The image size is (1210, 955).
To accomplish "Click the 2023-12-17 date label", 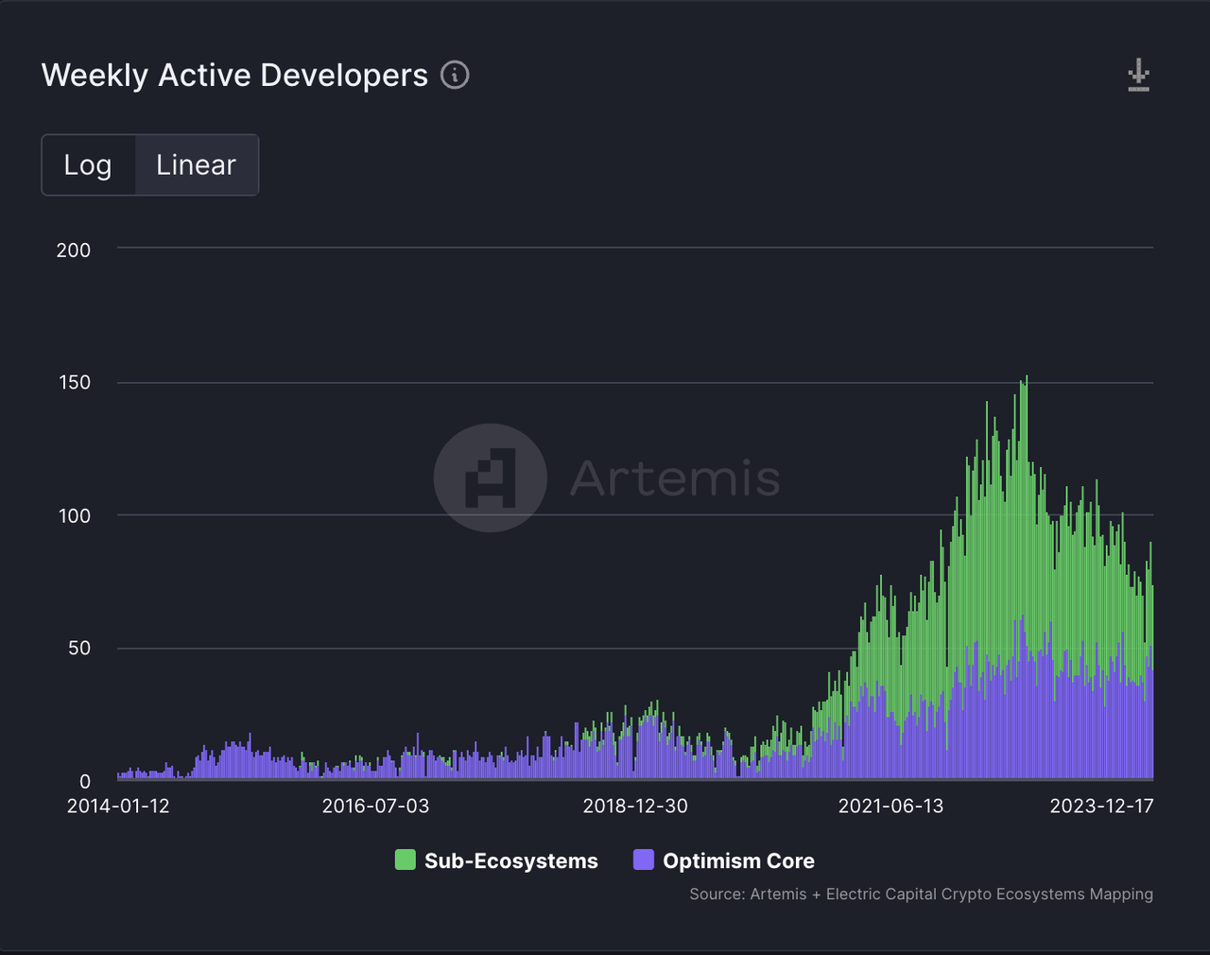I will pyautogui.click(x=1101, y=806).
